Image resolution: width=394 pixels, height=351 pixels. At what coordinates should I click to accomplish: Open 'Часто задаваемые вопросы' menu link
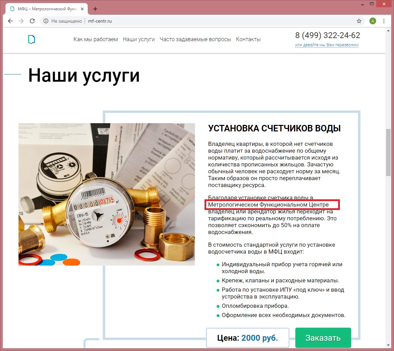(x=195, y=39)
